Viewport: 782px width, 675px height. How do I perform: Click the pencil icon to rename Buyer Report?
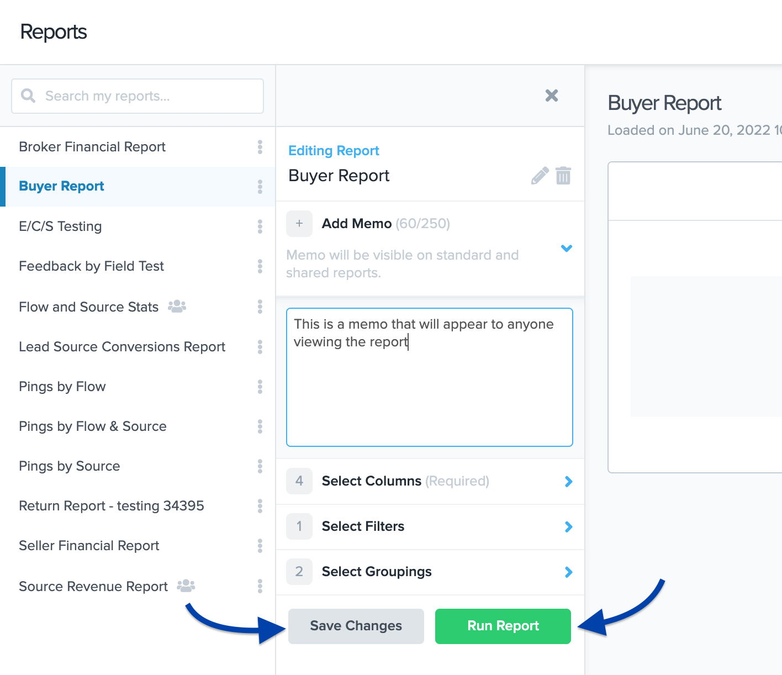pos(540,176)
